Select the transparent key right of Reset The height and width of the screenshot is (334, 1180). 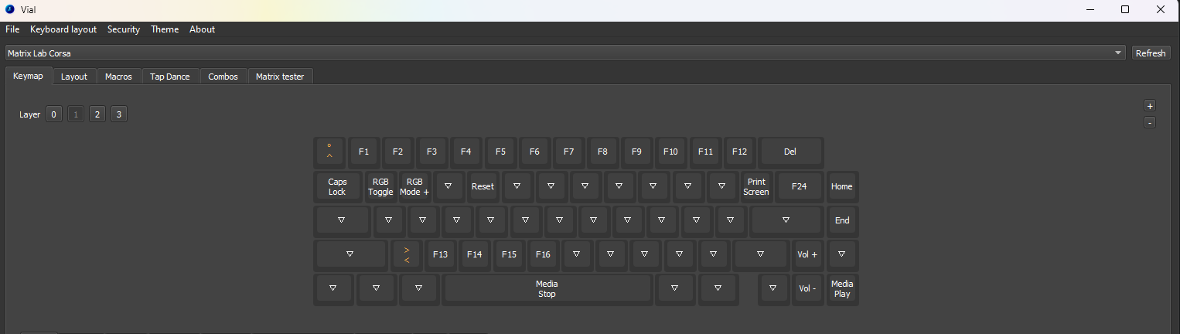click(517, 186)
